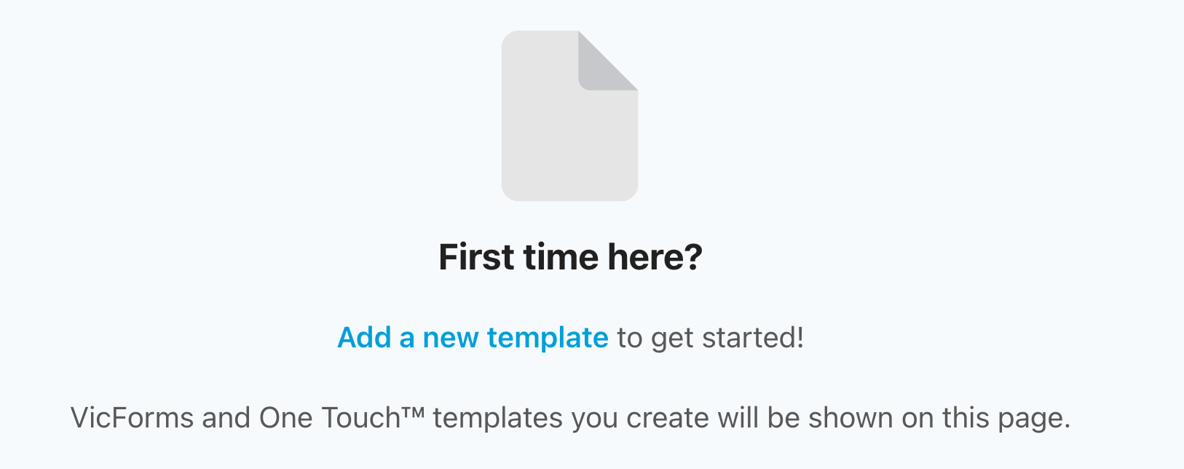Click the word 'Add' in the blue link
The image size is (1184, 469).
[x=365, y=338]
